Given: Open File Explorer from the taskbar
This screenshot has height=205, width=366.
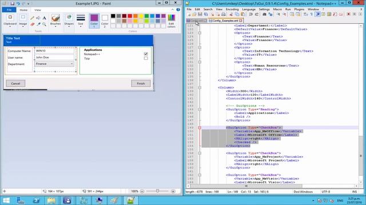Looking at the screenshot, I should tap(51, 200).
